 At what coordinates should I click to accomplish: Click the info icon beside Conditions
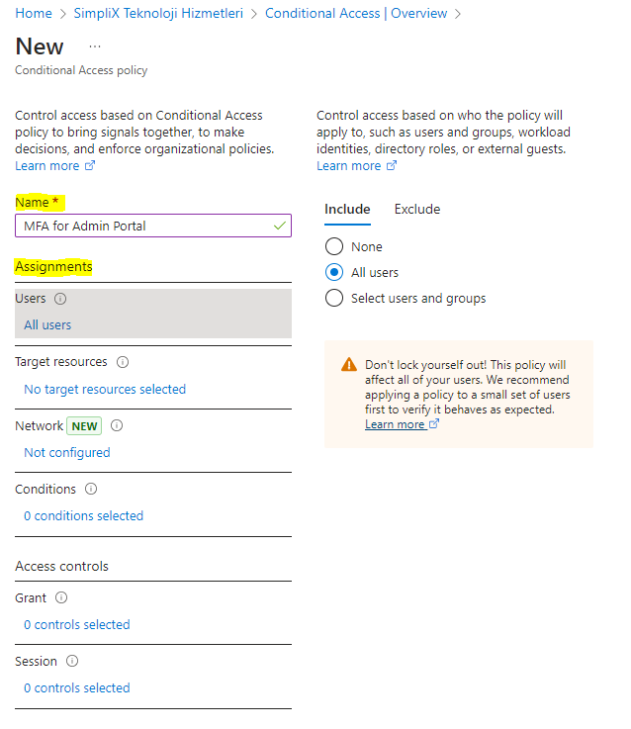click(x=91, y=490)
